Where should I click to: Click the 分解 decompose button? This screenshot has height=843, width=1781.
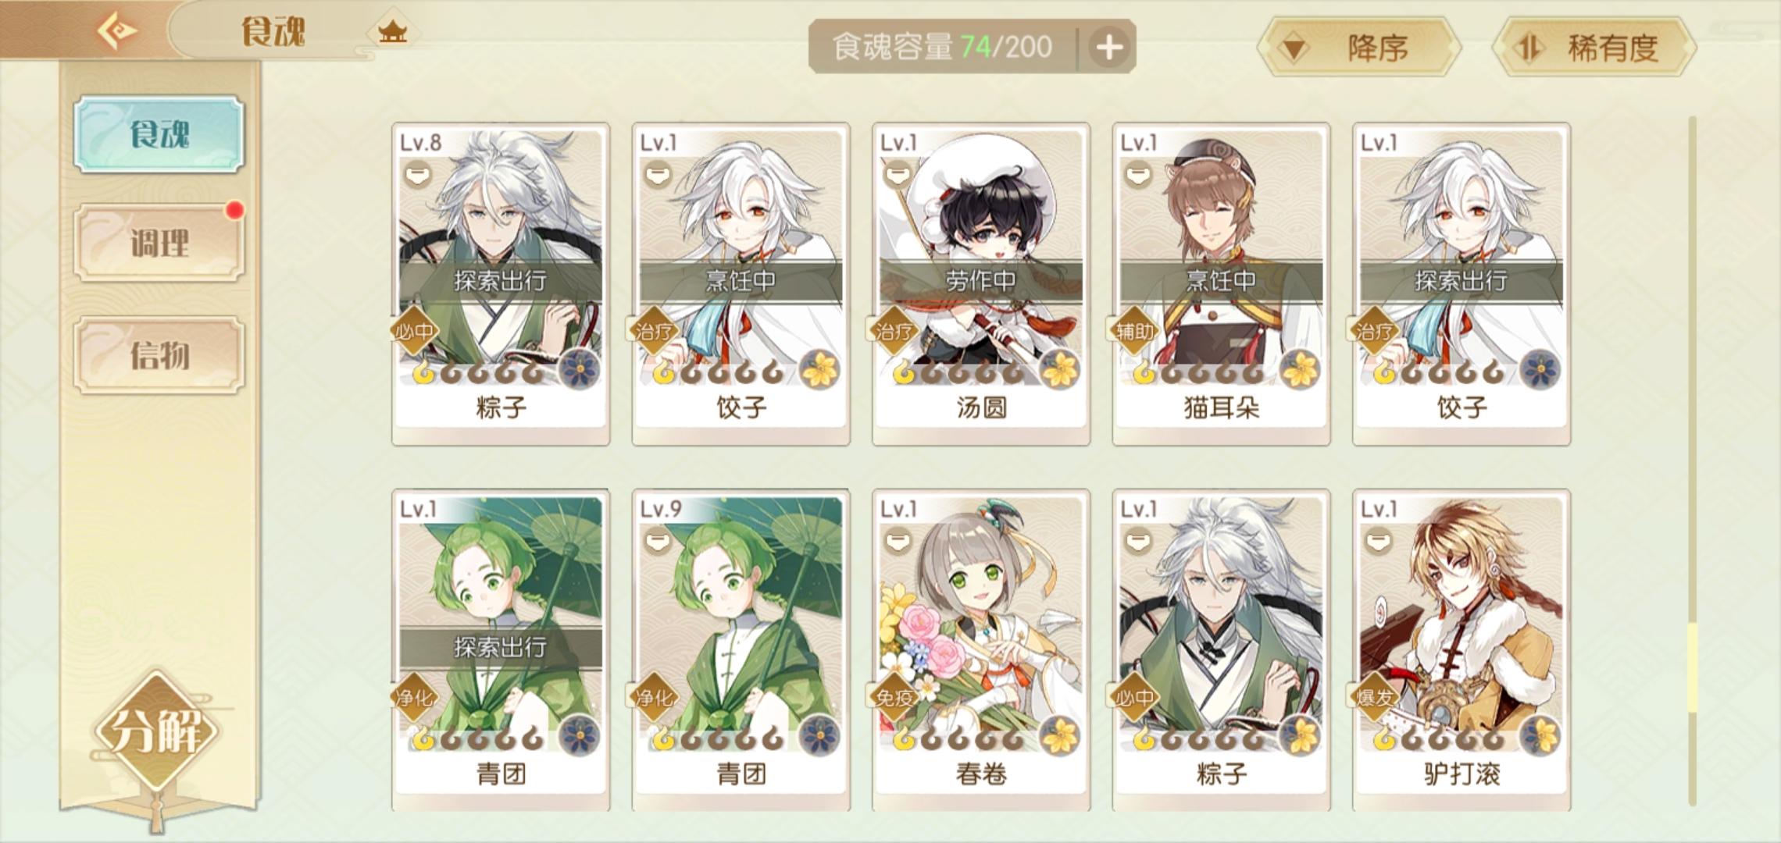[159, 732]
